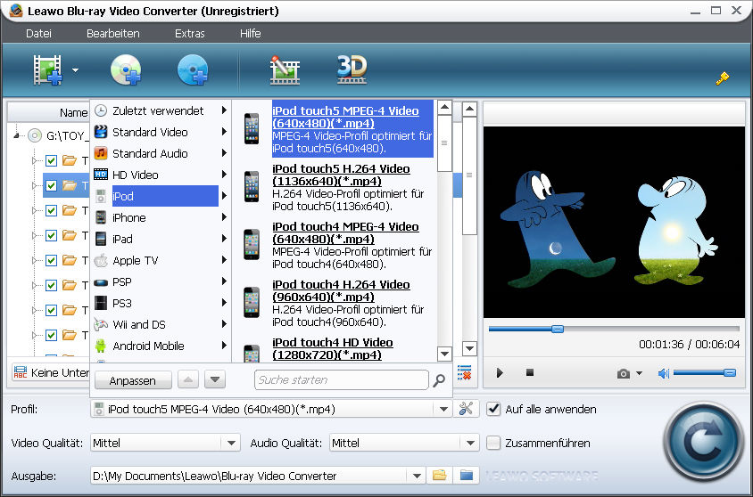Screen dimensions: 753x497
Task: Select the PS3 profile category
Action: pyautogui.click(x=161, y=303)
